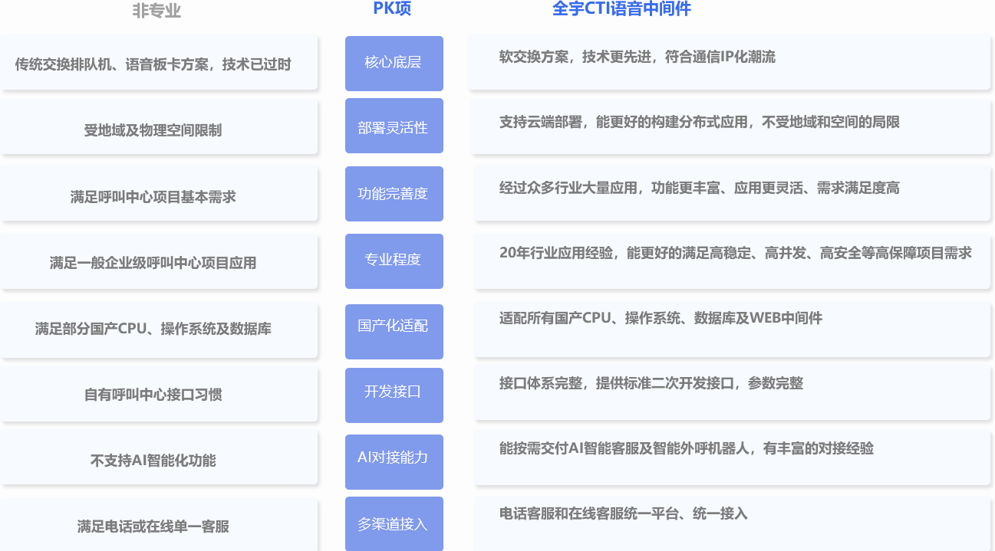This screenshot has height=551, width=995.
Task: Click the 满足部分国产CPU left card
Action: [x=158, y=329]
